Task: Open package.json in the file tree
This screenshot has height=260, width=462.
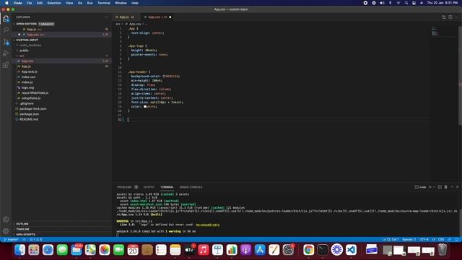Action: [29, 114]
